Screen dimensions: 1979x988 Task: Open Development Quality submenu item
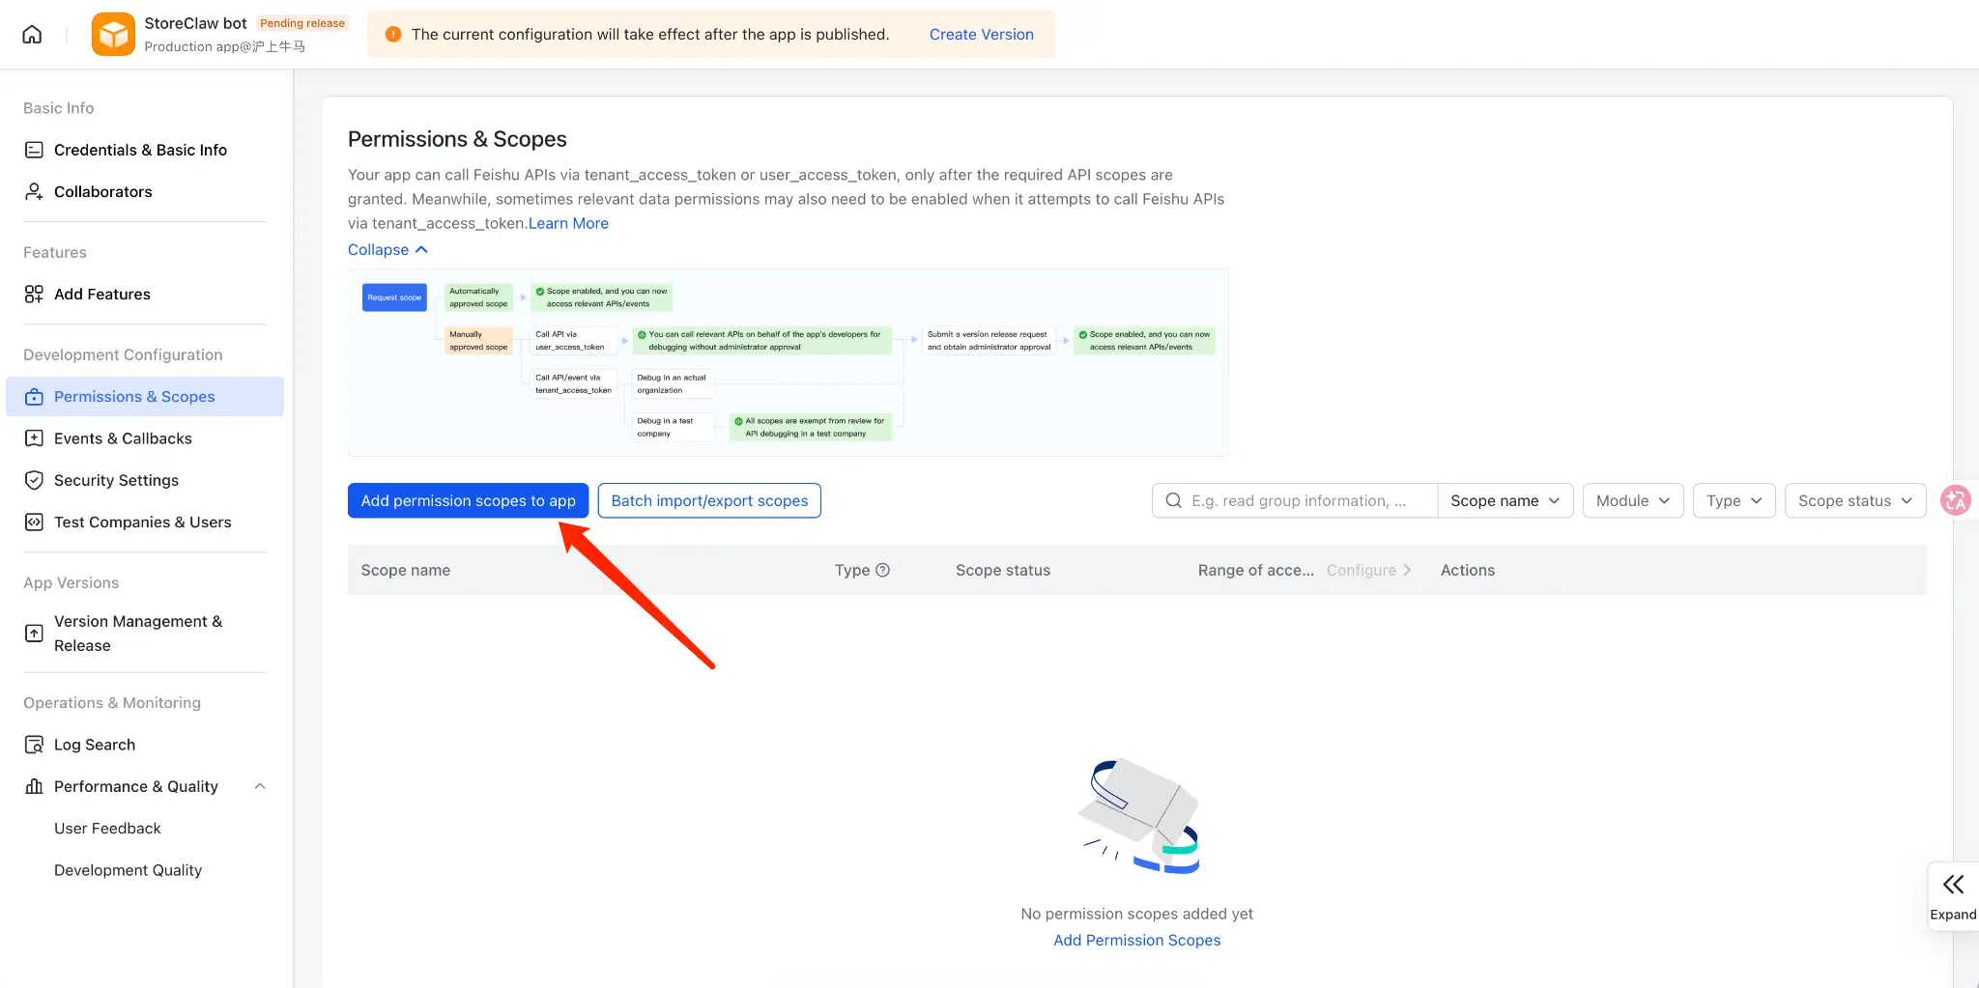[x=128, y=870]
